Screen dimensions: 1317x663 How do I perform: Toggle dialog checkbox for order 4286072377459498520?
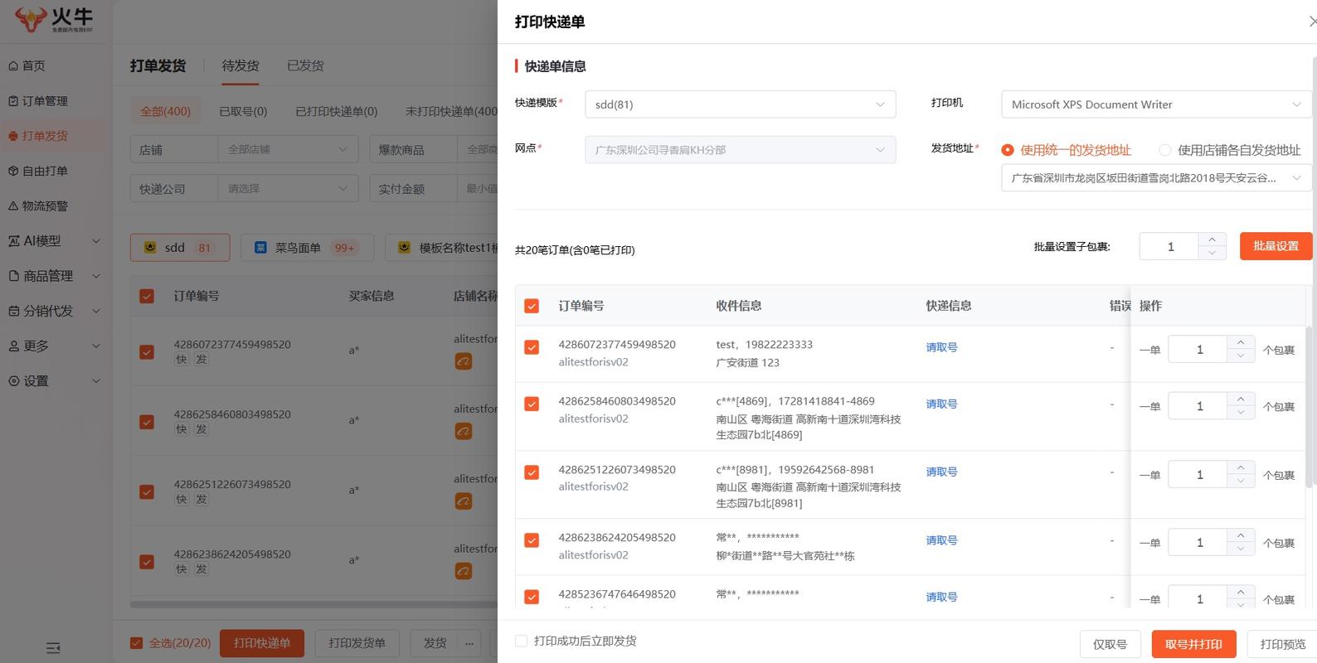[532, 347]
